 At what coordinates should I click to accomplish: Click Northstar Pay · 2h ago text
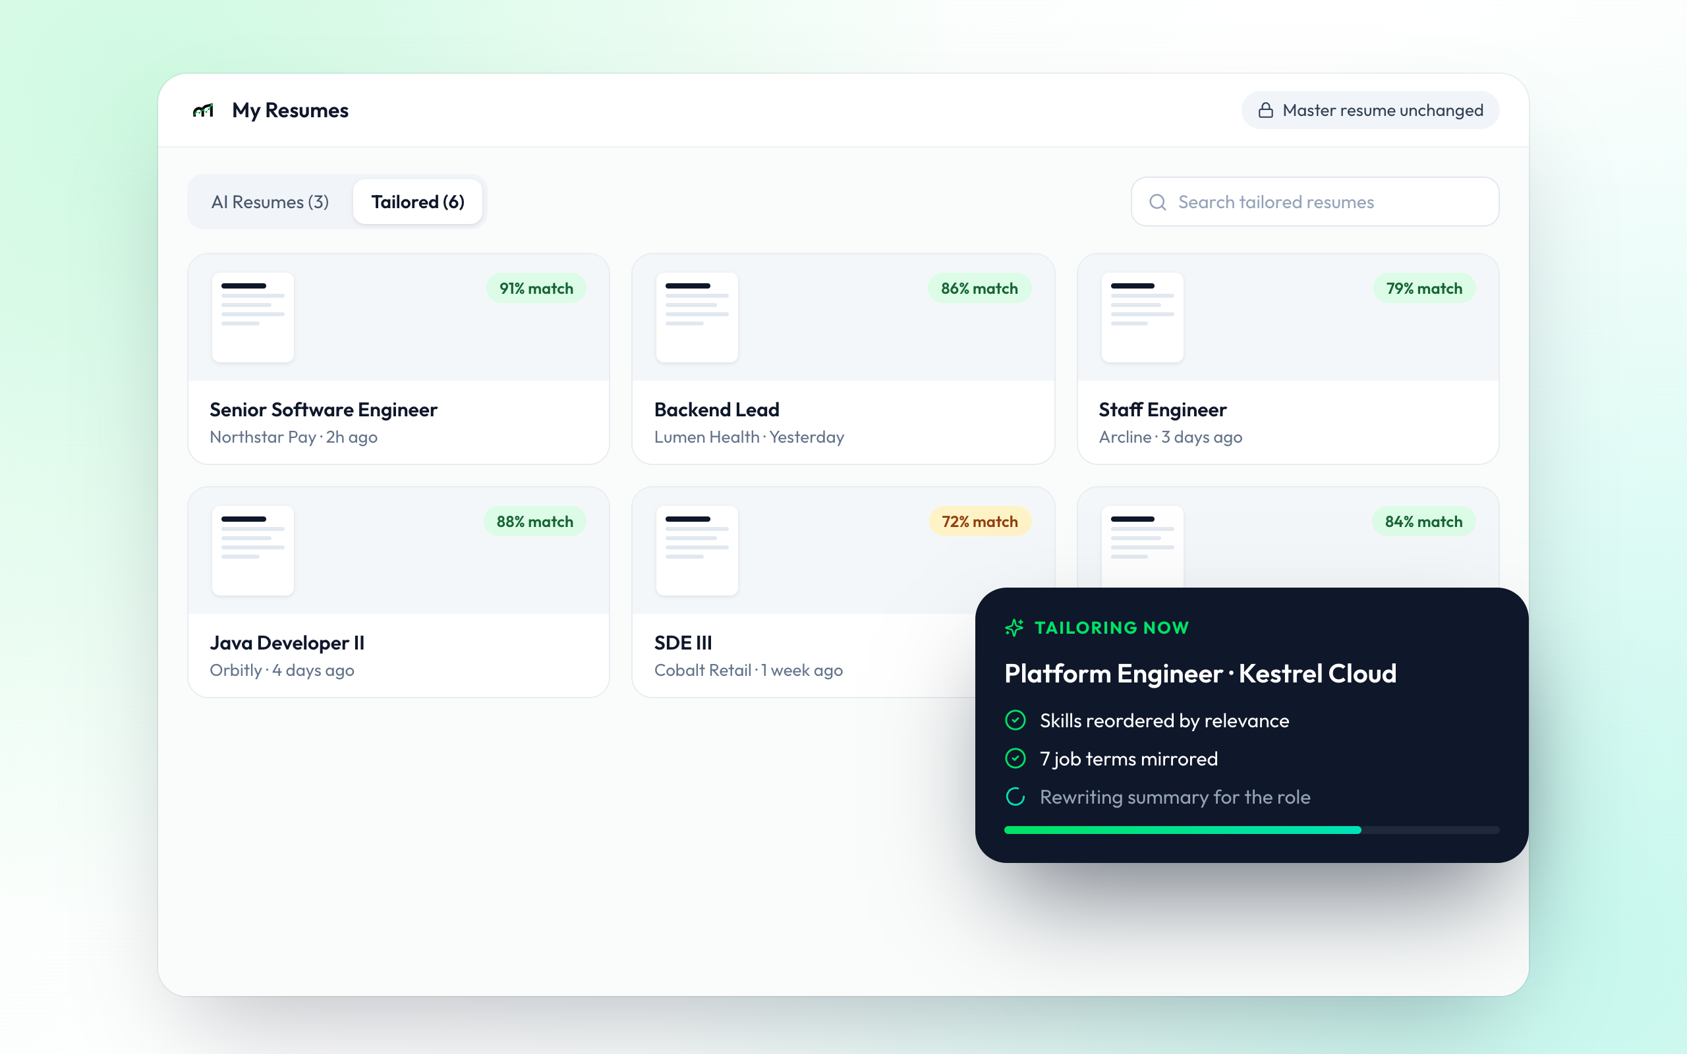click(x=293, y=437)
